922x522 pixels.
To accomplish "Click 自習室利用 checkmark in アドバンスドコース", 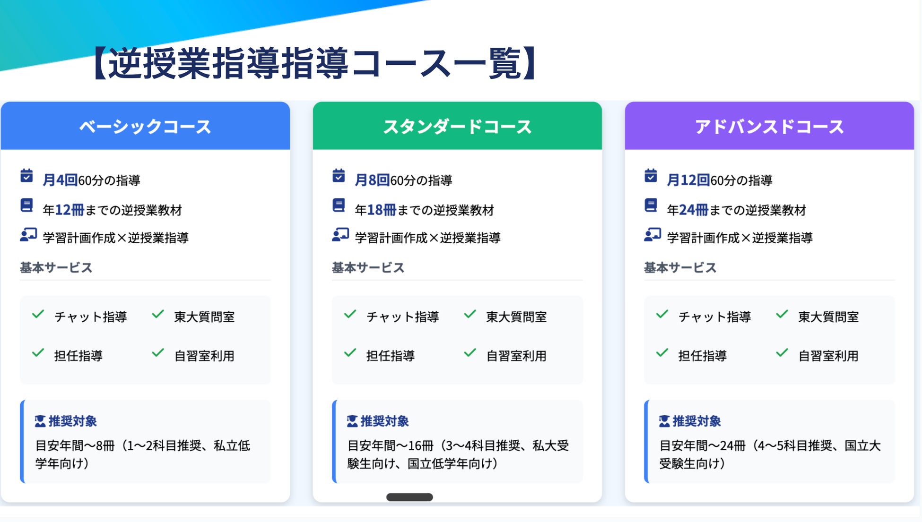I will click(x=782, y=353).
